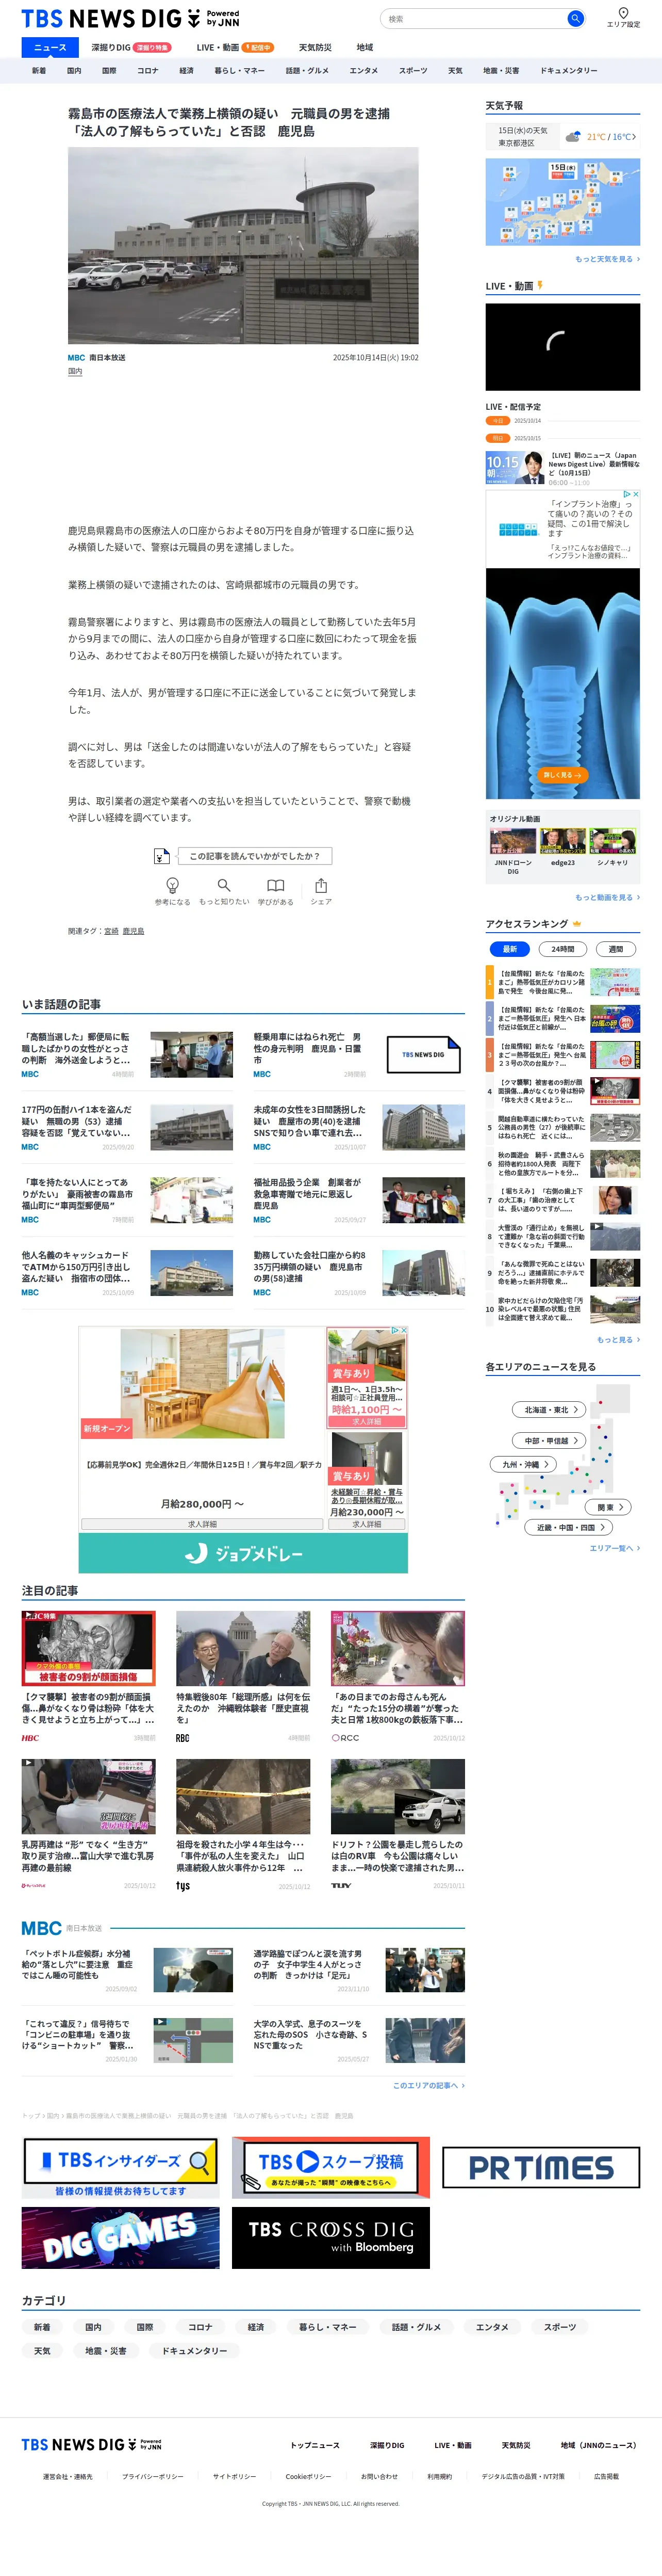Viewport: 662px width, 2576px height.
Task: Click the TBS NEWS DIG header logo
Action: (131, 19)
